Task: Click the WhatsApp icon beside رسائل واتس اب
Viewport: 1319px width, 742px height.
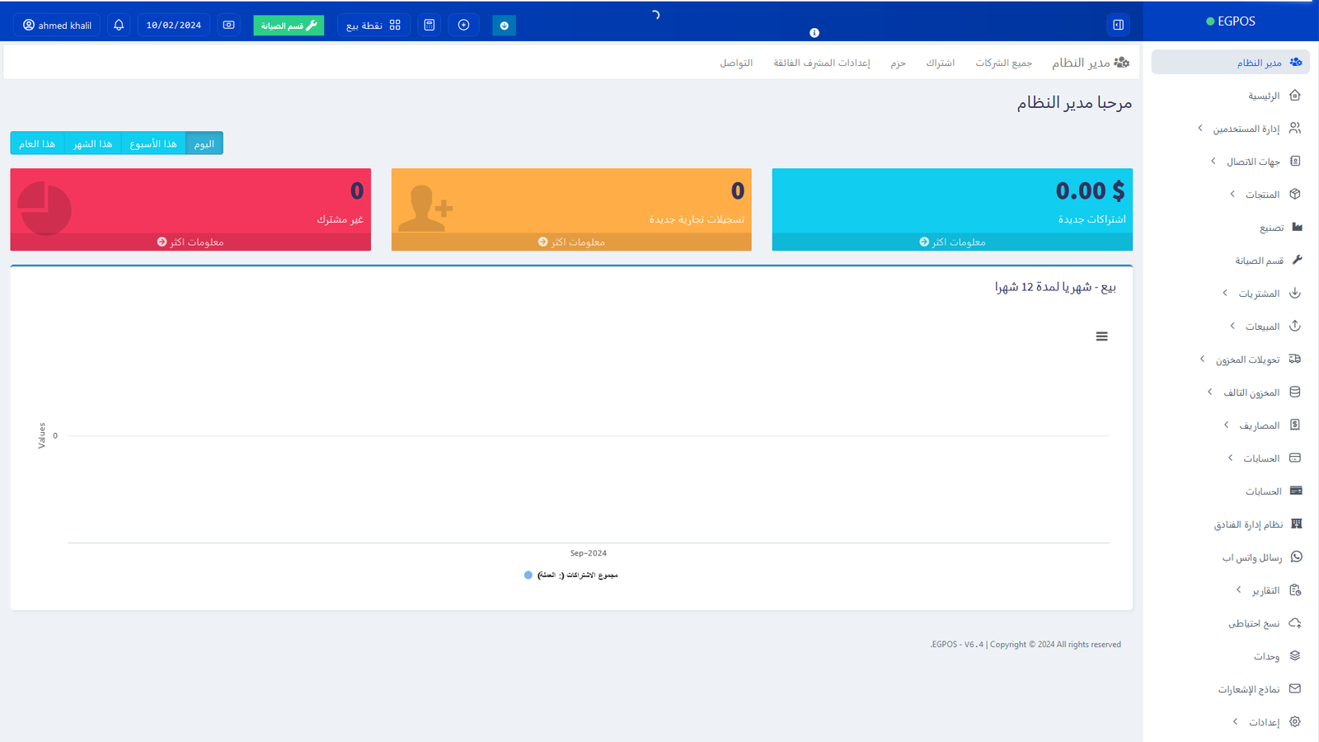Action: click(x=1297, y=556)
